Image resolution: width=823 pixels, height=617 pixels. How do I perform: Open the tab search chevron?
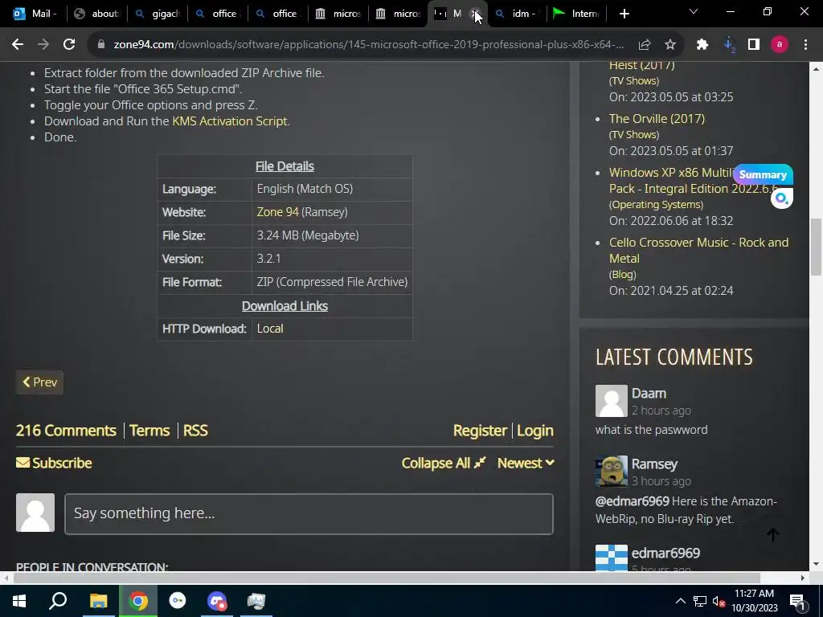(x=694, y=11)
